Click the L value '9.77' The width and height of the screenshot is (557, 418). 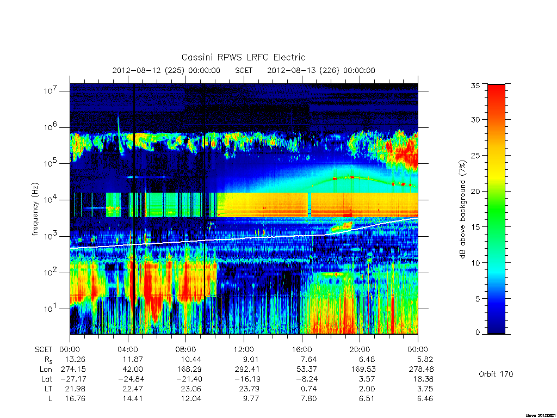tap(251, 399)
